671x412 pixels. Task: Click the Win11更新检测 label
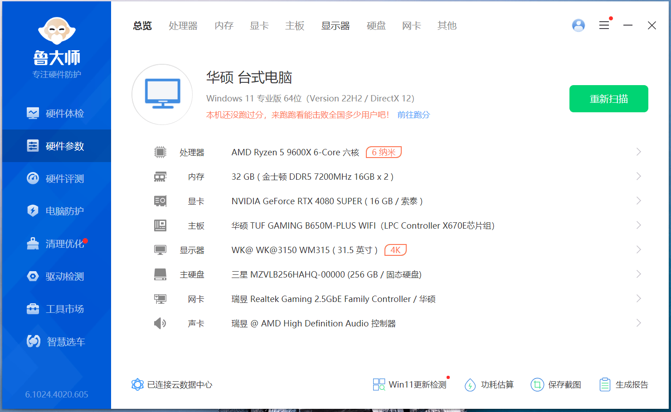tap(418, 385)
